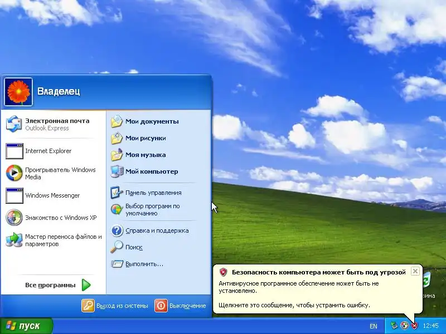Click the Справка и поддержка label
This screenshot has height=334, width=446.
click(x=157, y=230)
